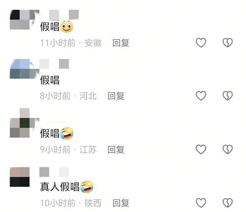Open the avatar of the Shaanxi commenter

(20, 177)
